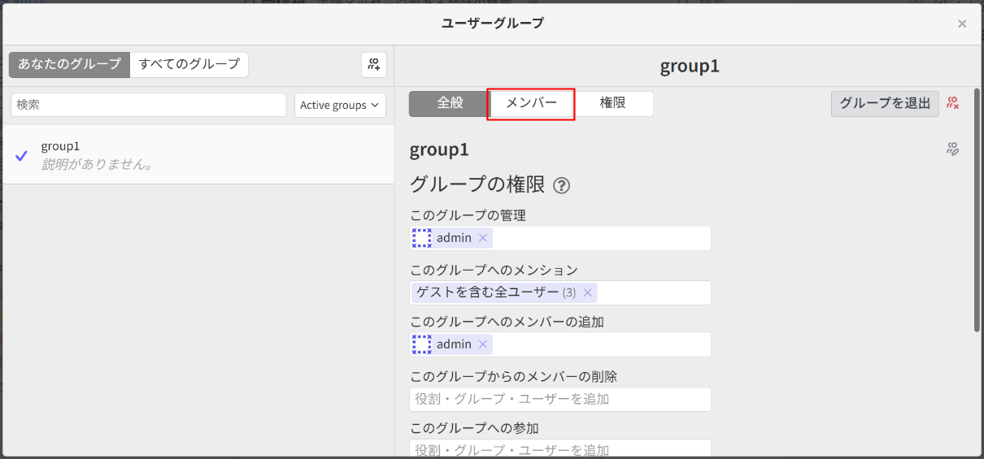Click the グループを退出 button
Screen dimensions: 984x459
pos(885,103)
